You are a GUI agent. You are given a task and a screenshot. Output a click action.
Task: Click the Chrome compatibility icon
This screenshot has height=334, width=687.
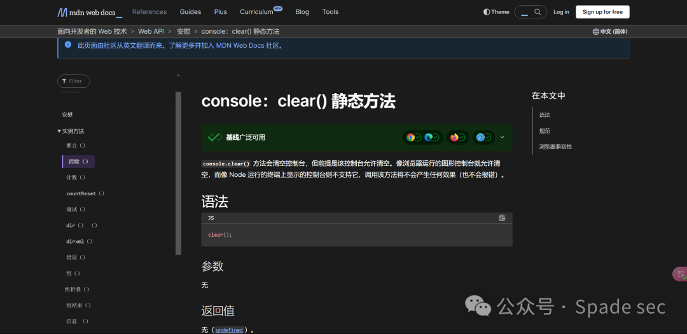click(410, 137)
